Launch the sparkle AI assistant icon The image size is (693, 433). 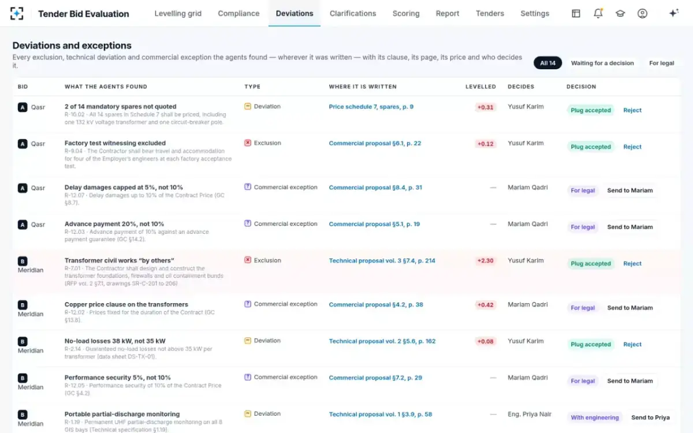[673, 13]
